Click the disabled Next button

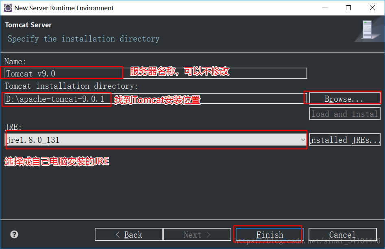(197, 234)
